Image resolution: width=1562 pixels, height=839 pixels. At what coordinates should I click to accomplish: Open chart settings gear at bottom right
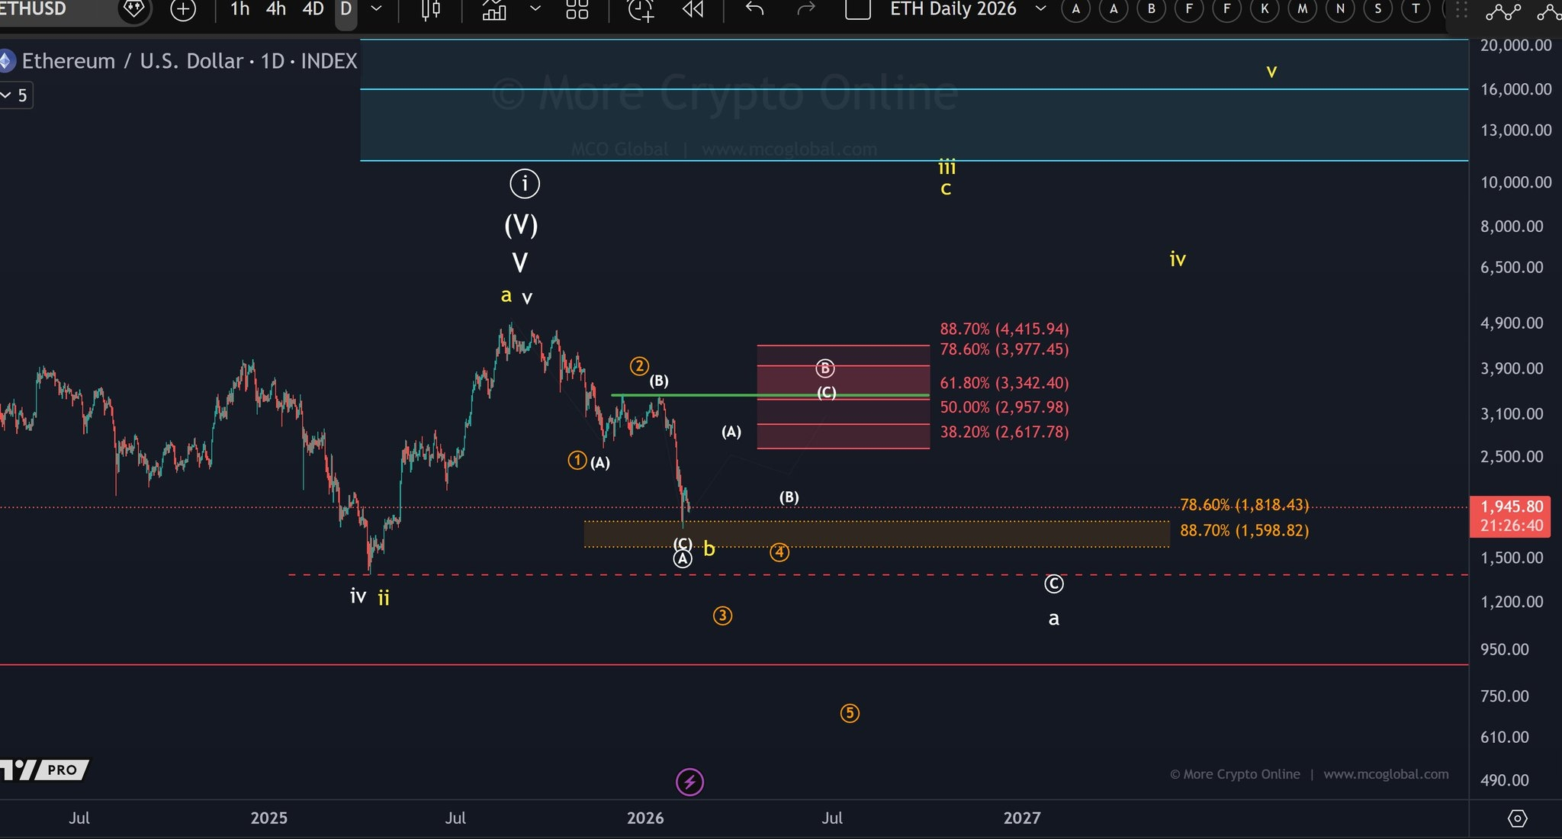tap(1517, 818)
